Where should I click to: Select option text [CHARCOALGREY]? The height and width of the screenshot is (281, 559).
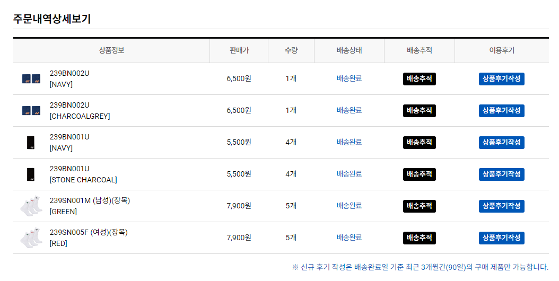[x=80, y=116]
